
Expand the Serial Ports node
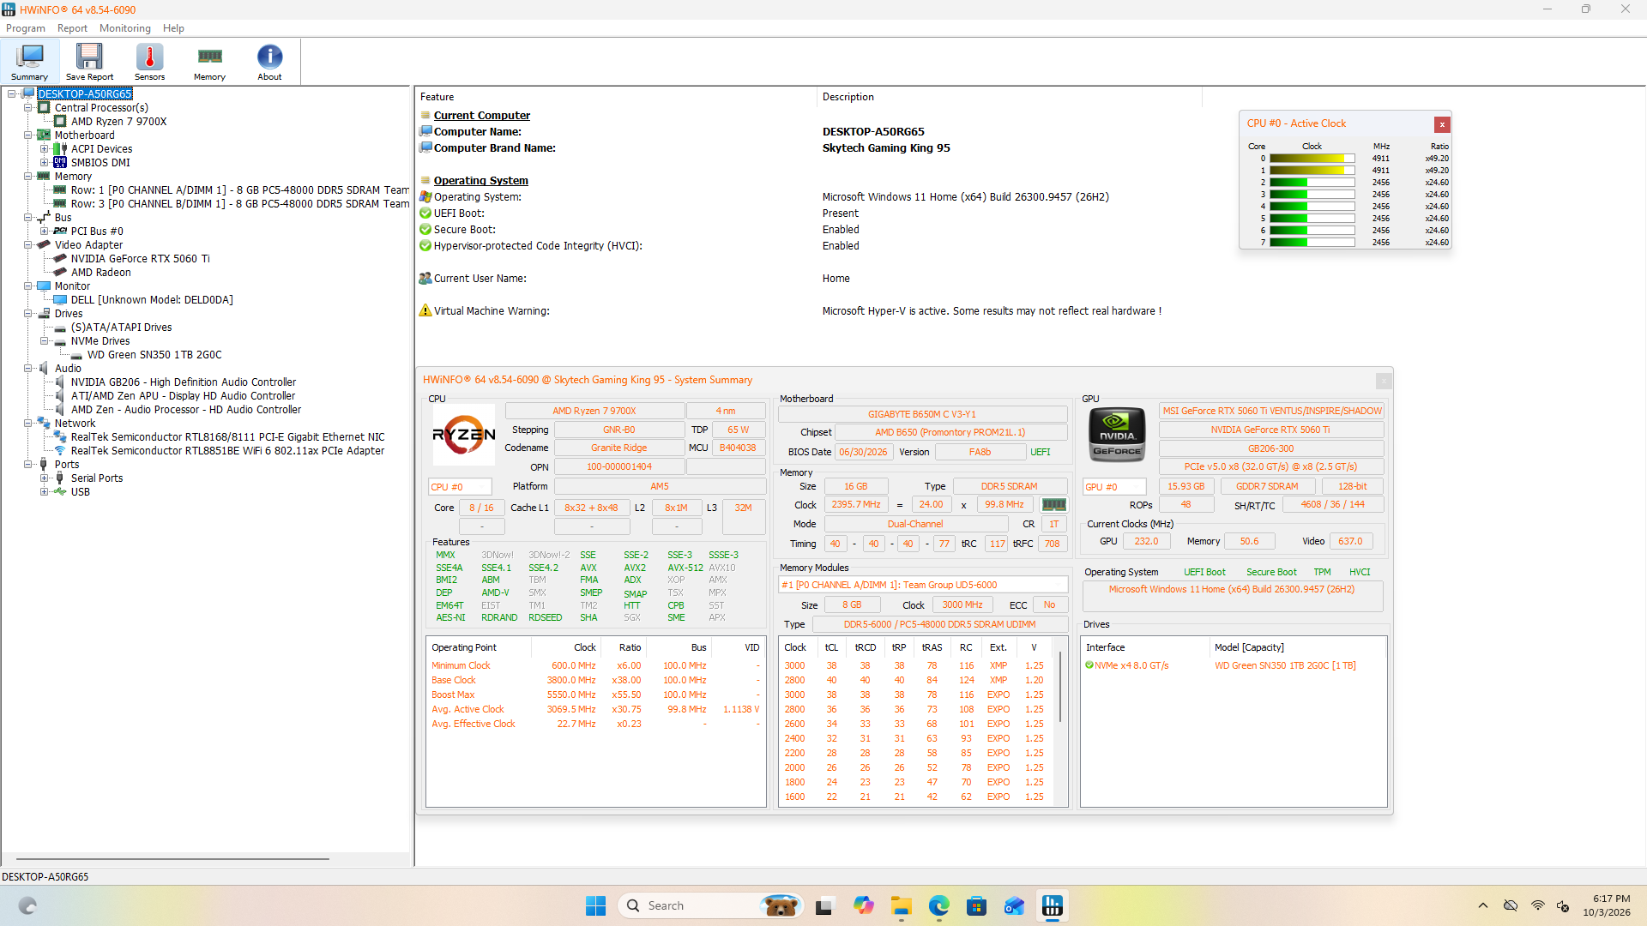pos(45,478)
